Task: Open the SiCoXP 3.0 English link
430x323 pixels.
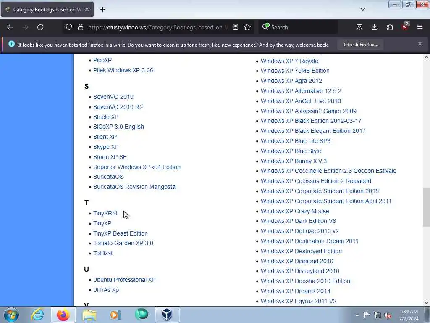Action: click(x=118, y=127)
